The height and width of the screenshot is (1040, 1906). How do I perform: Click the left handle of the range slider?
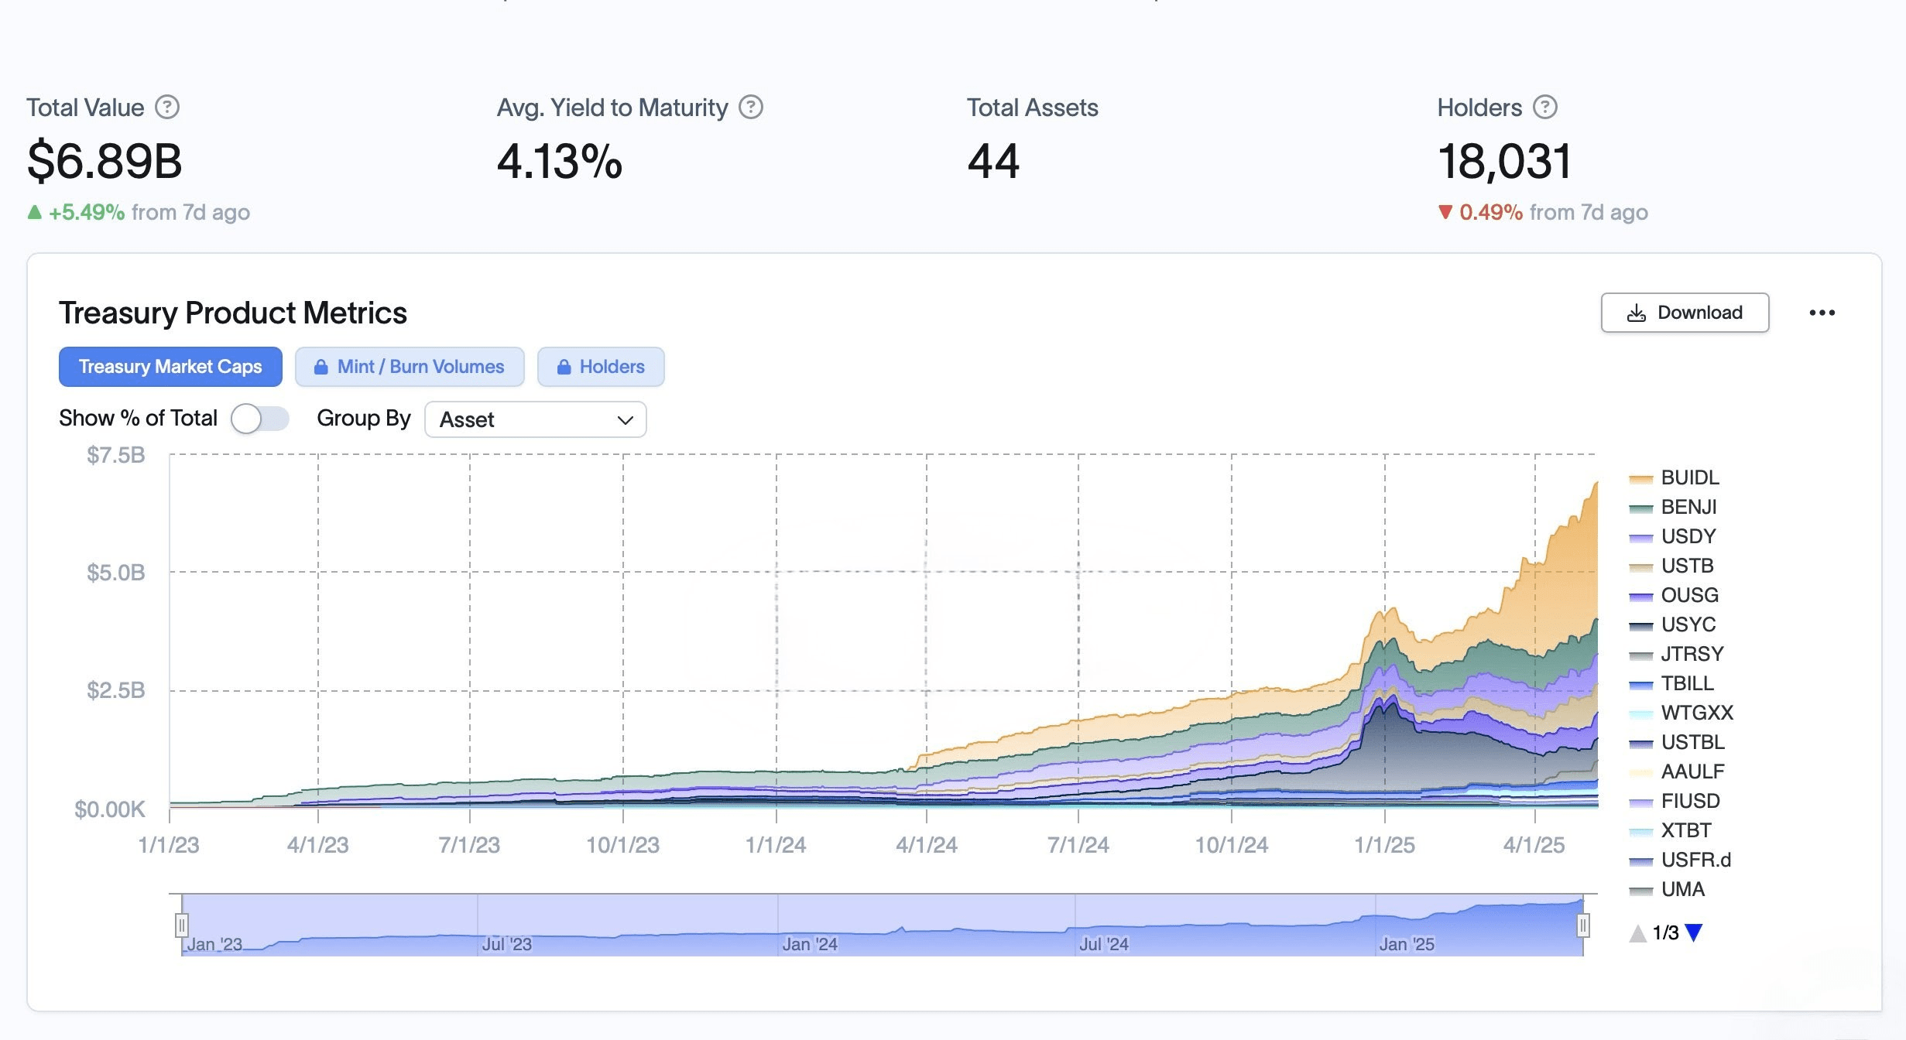[181, 925]
